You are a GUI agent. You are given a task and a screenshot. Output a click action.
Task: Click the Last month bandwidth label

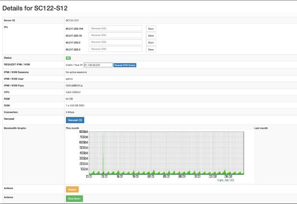tap(261, 129)
